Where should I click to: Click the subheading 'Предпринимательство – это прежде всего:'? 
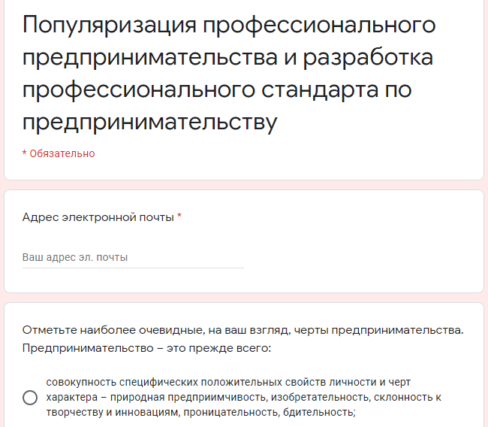coord(146,348)
